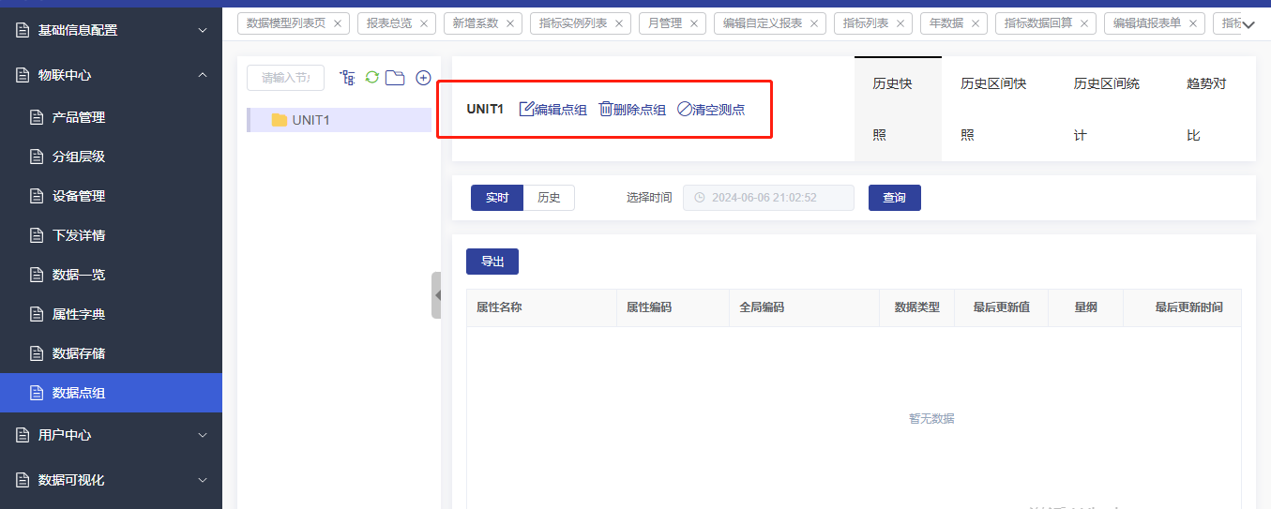Screen dimensions: 1271x509
Task: Open the tab list overflow dropdown arrow
Action: coord(1248,25)
